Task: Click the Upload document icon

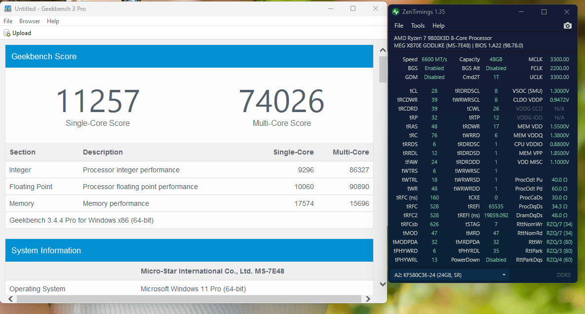Action: pyautogui.click(x=7, y=33)
